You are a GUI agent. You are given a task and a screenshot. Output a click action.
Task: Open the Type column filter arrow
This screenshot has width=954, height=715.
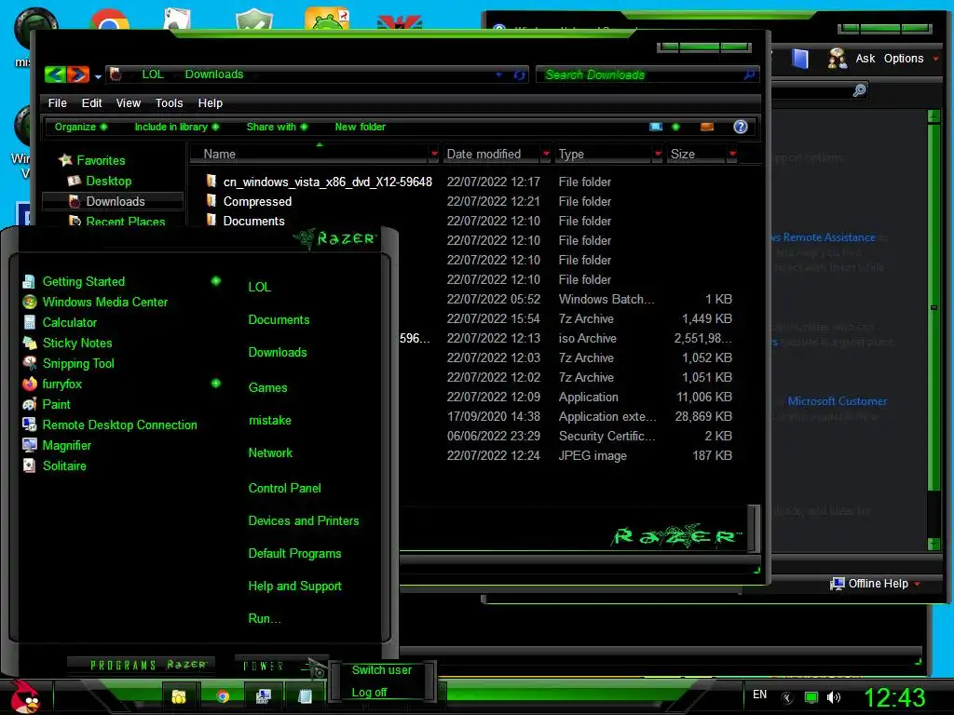658,155
